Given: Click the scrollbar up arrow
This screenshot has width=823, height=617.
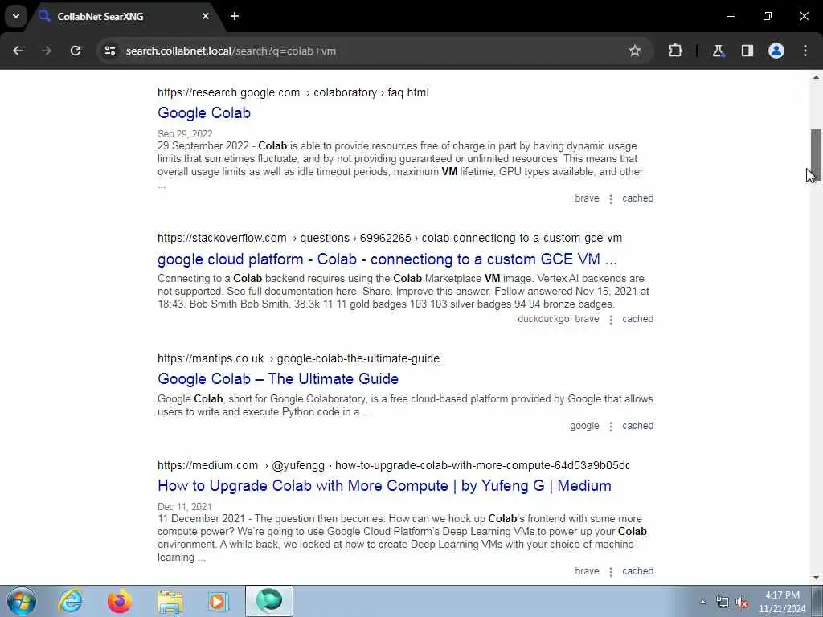Looking at the screenshot, I should (816, 77).
